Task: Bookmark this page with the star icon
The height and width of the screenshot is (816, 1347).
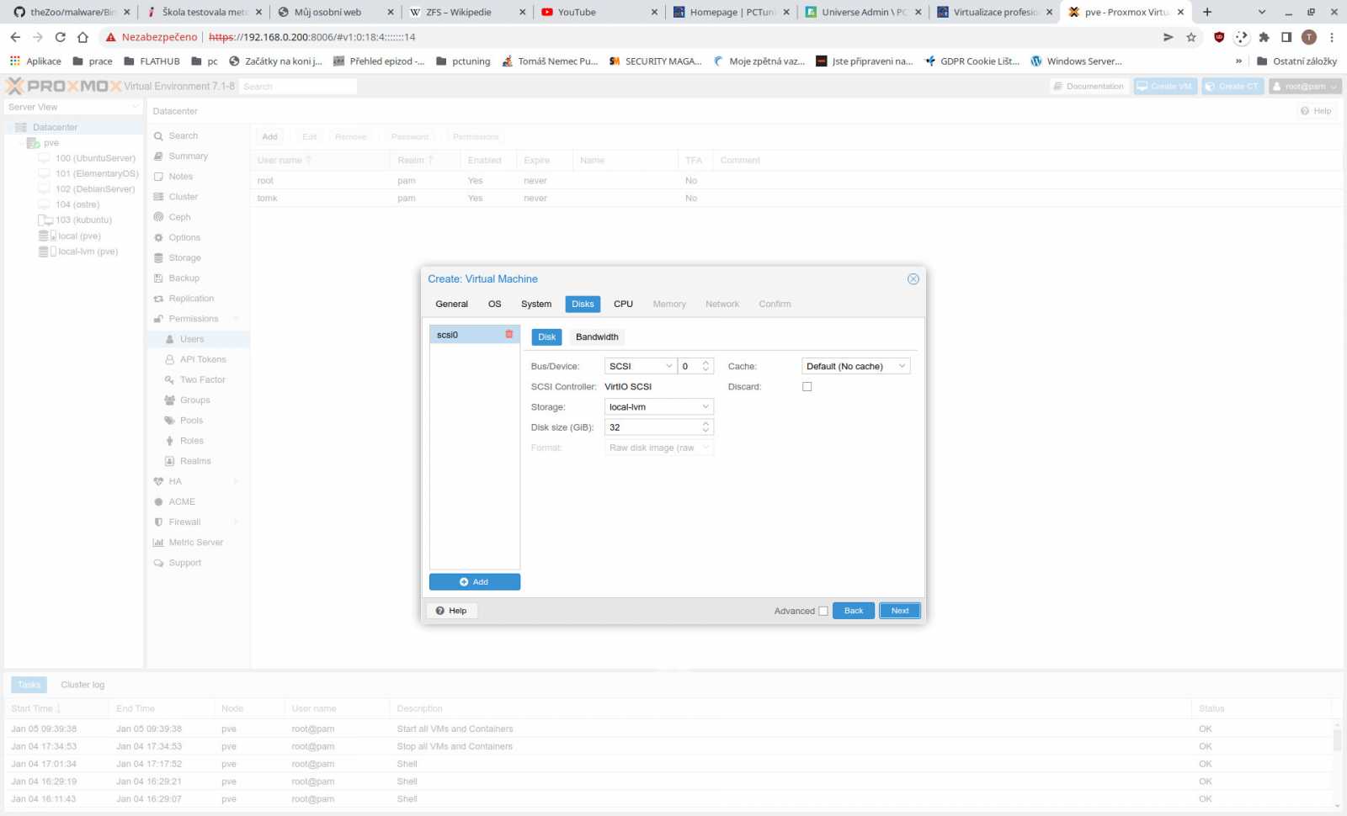Action: point(1191,37)
